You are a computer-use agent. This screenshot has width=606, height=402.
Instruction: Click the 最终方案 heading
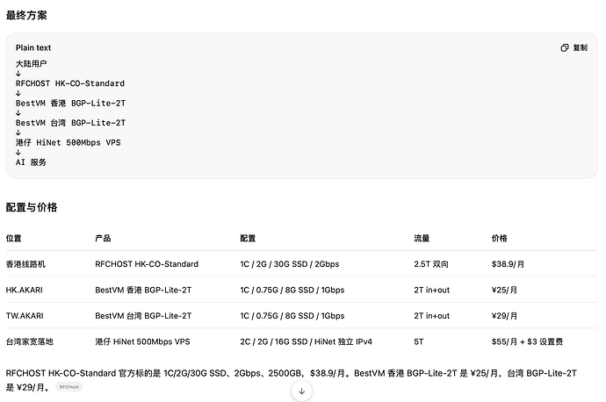click(x=26, y=16)
